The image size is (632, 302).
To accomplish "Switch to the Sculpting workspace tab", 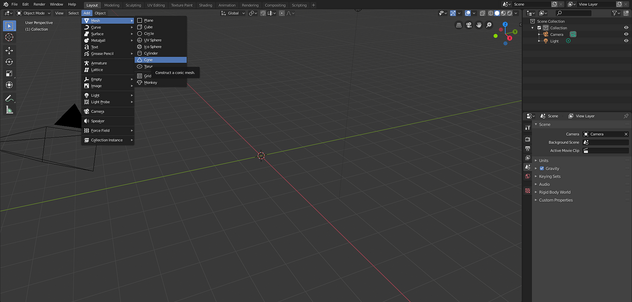I will pos(133,5).
